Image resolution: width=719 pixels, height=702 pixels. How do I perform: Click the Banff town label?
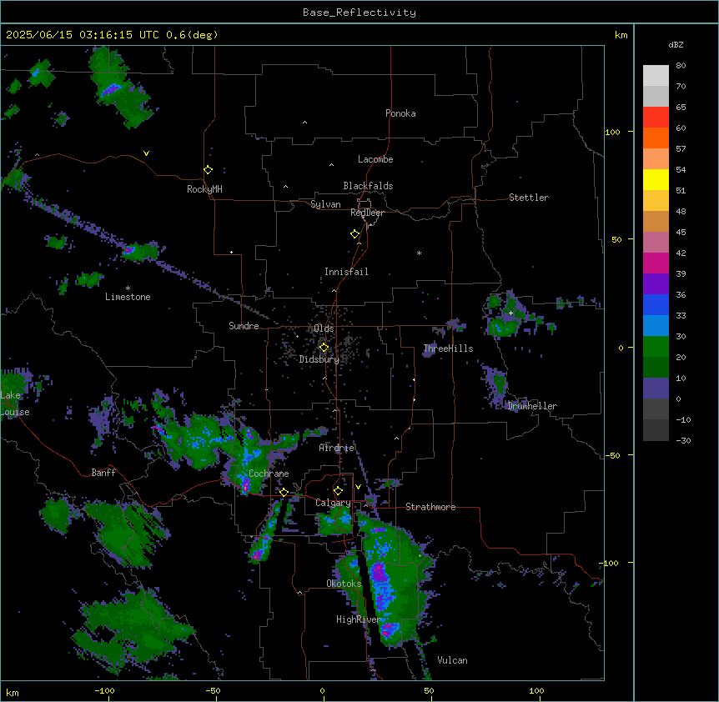click(103, 473)
